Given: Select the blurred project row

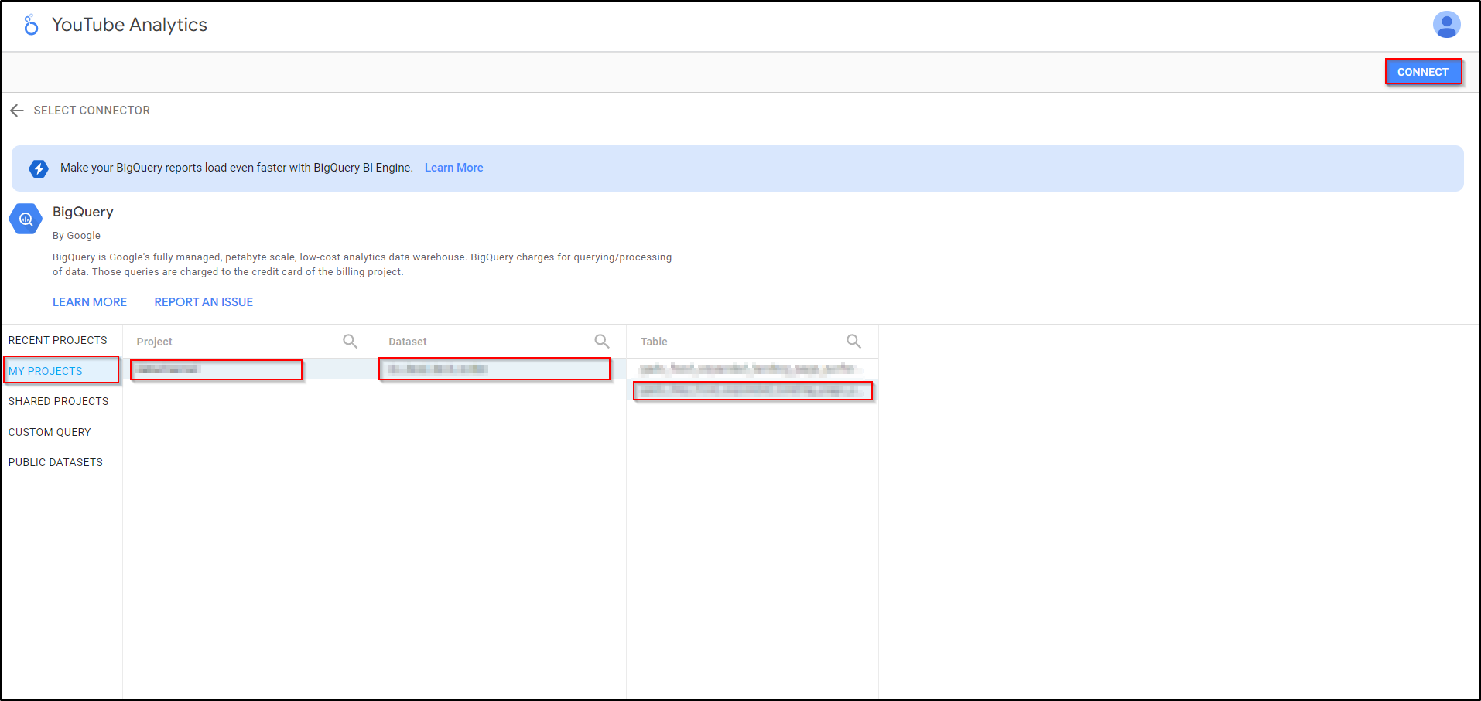Looking at the screenshot, I should pyautogui.click(x=248, y=369).
